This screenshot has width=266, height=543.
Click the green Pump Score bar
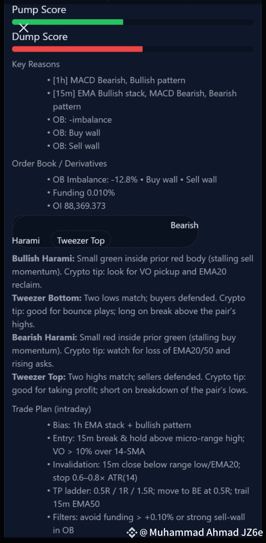click(x=68, y=22)
